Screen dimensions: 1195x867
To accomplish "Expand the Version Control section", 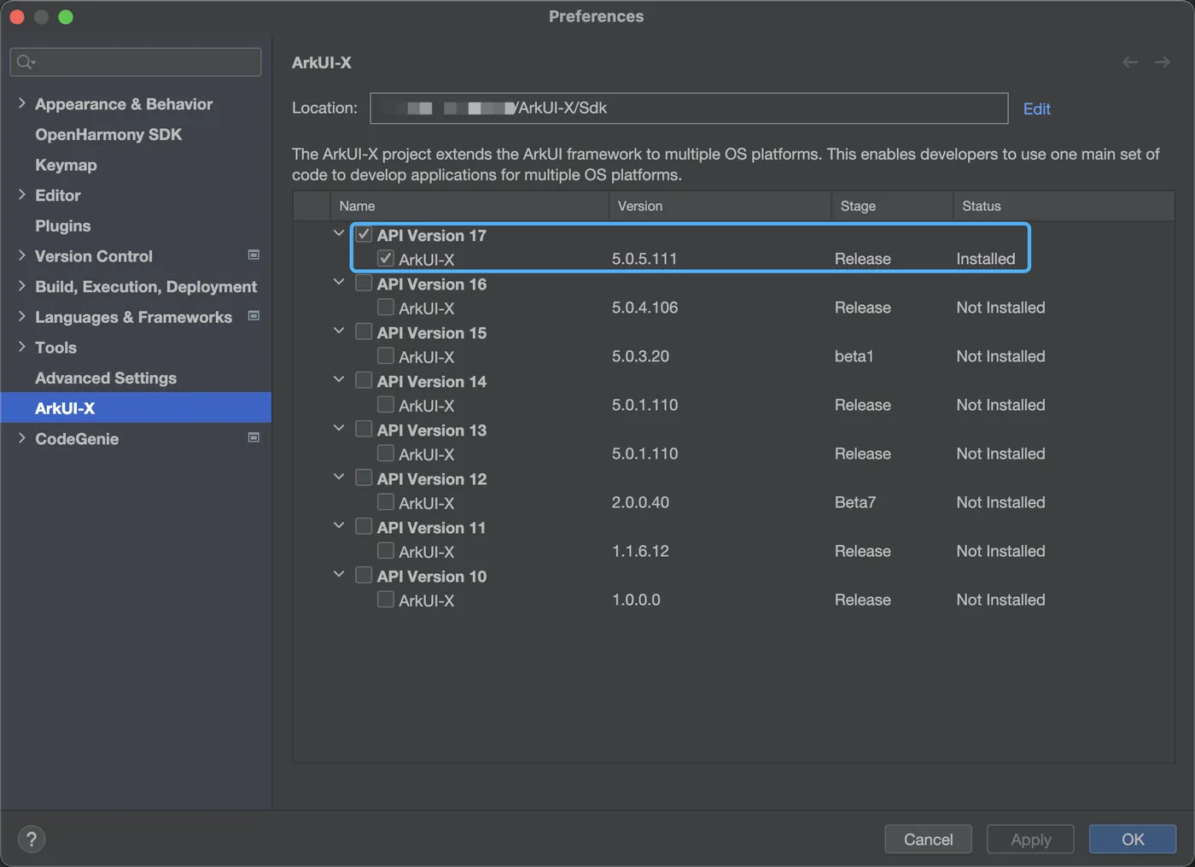I will (21, 255).
